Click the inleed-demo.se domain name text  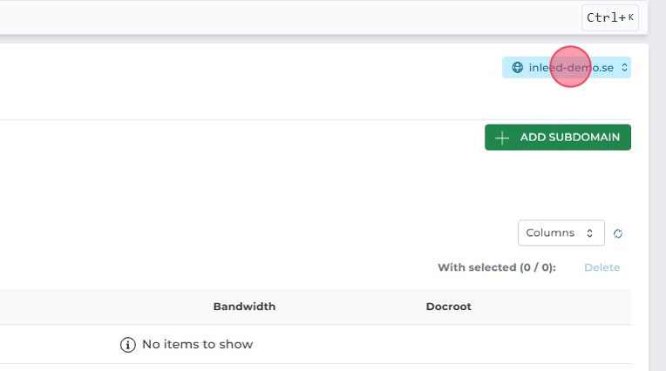tap(571, 68)
